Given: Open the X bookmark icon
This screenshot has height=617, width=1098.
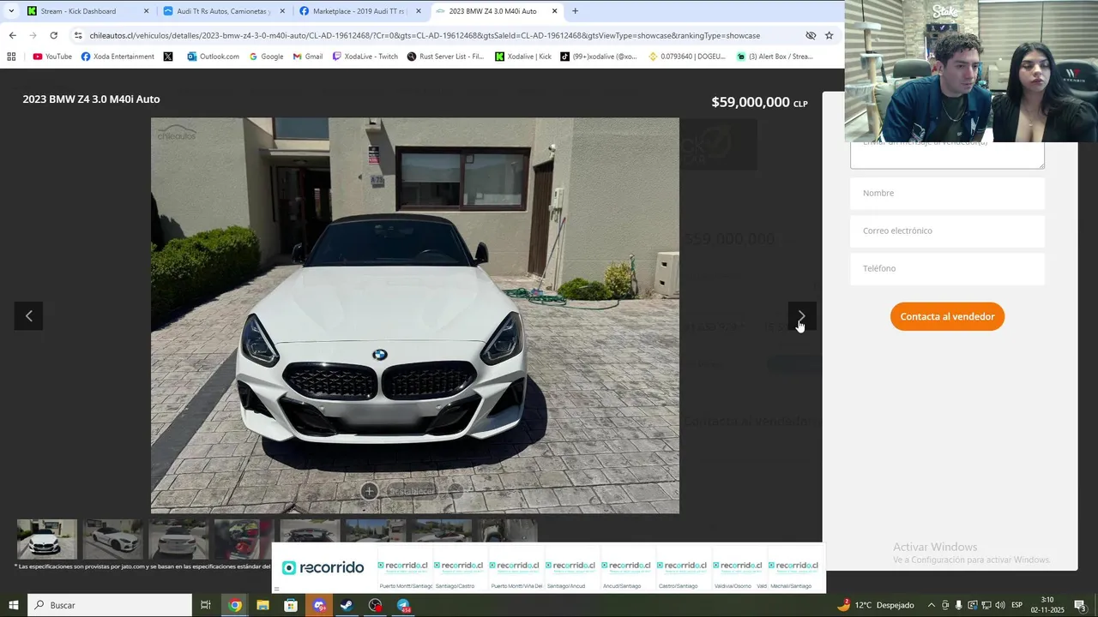Looking at the screenshot, I should tap(167, 57).
